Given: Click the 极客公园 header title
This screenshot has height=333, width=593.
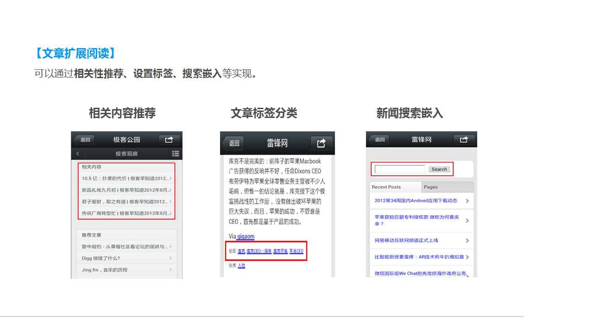Looking at the screenshot, I should 126,140.
